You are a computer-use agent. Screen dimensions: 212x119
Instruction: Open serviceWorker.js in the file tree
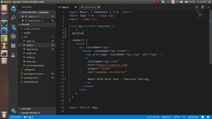(x=37, y=65)
